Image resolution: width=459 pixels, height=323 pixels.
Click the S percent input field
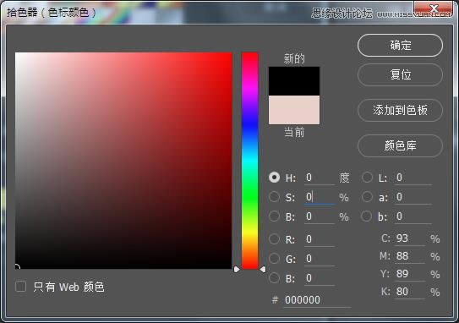pos(320,197)
